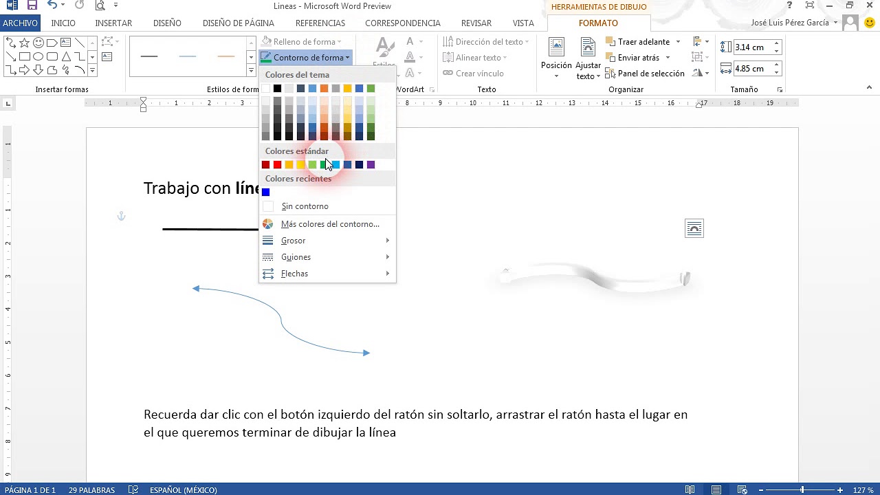Open Enviar atrás dropdown arrow

click(668, 58)
